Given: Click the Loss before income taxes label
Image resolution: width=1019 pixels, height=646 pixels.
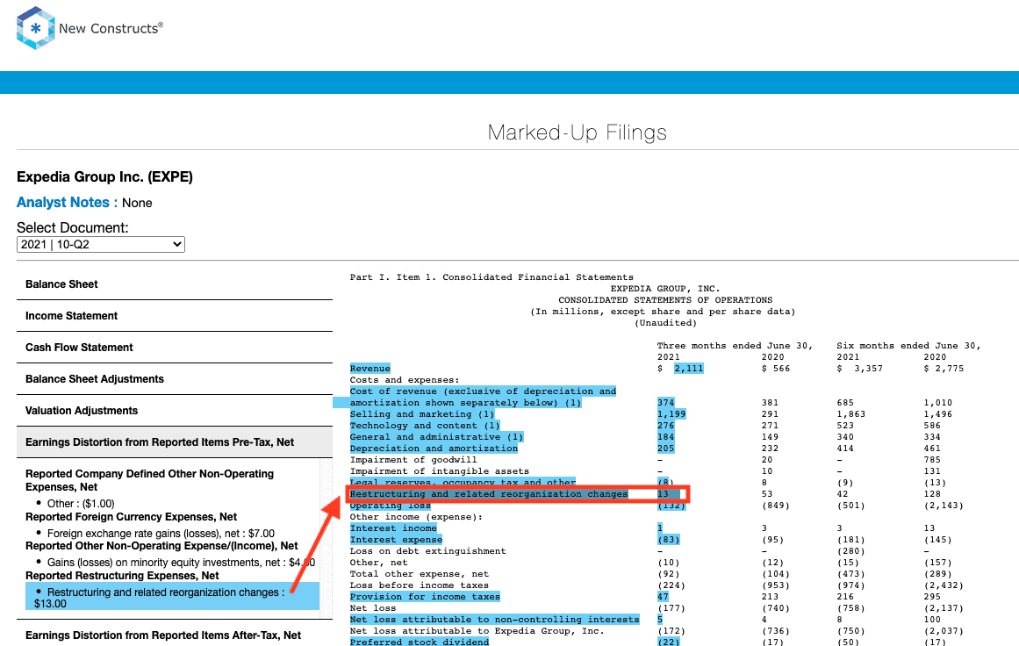Looking at the screenshot, I should 420,585.
